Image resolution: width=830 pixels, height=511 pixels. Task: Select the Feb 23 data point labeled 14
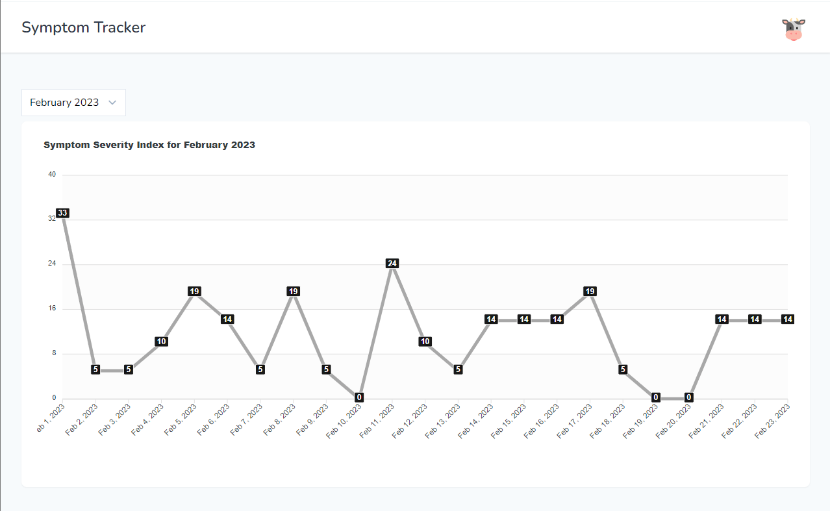(788, 319)
